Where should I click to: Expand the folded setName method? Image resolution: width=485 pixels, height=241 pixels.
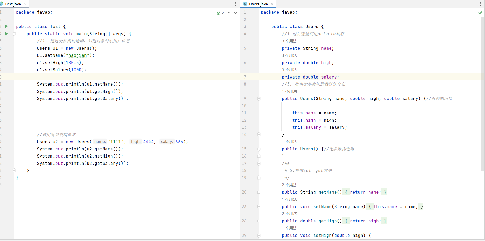pyautogui.click(x=259, y=207)
